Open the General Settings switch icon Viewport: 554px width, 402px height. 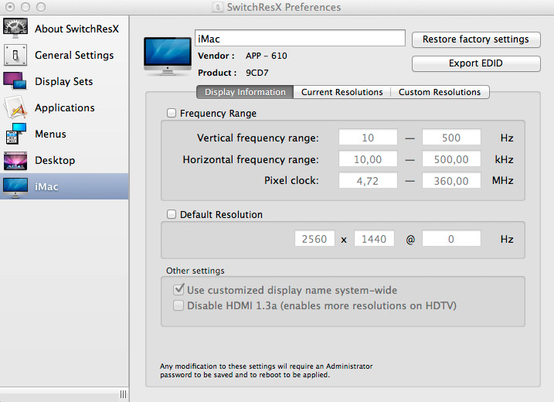pos(15,55)
